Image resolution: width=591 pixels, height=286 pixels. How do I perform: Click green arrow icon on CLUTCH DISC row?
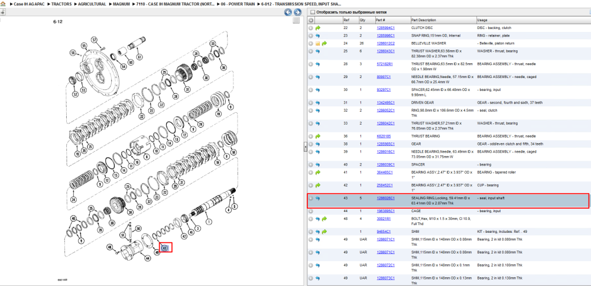pos(318,28)
